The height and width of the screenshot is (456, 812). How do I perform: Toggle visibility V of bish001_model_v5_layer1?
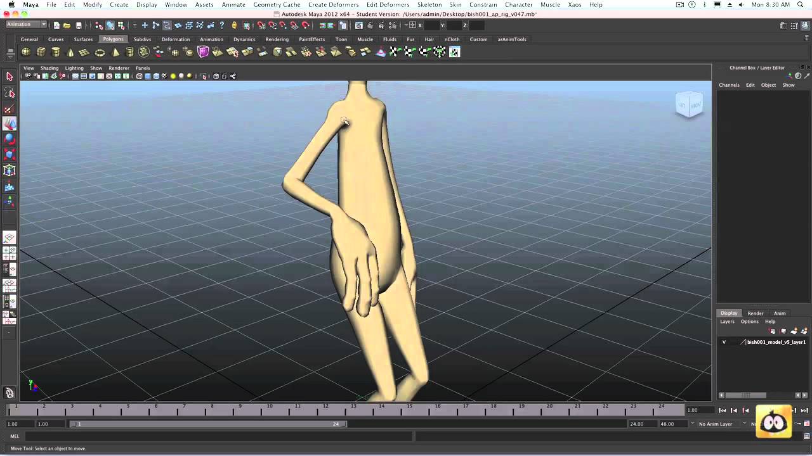click(724, 342)
